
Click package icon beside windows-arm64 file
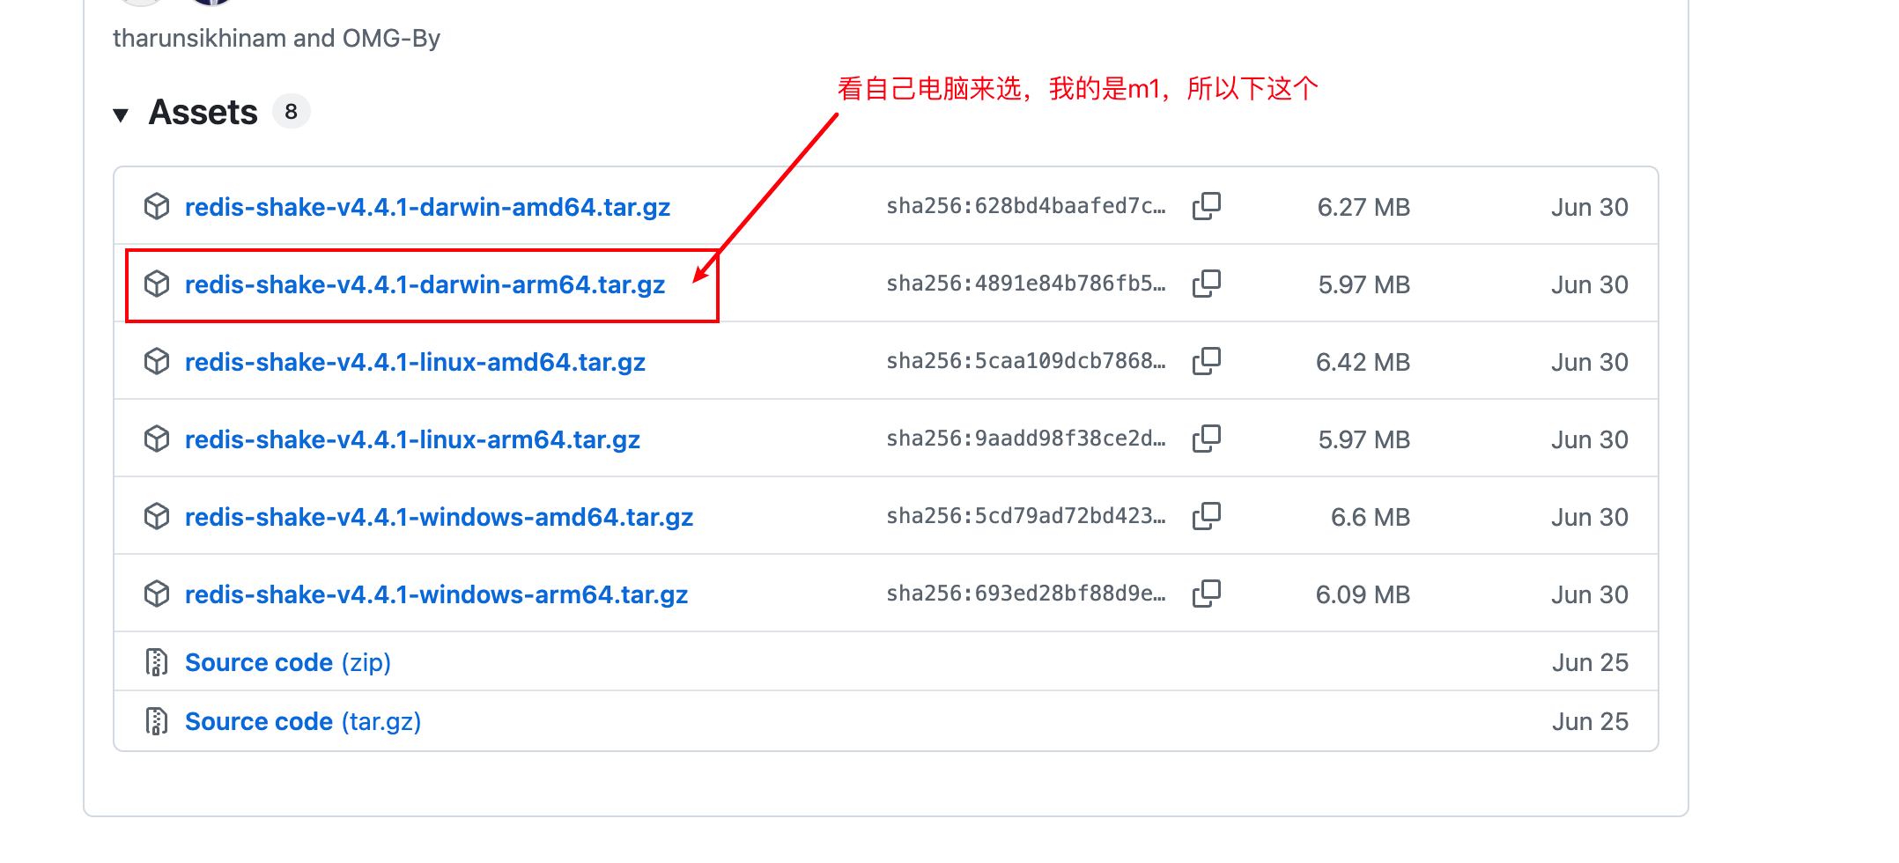coord(157,594)
